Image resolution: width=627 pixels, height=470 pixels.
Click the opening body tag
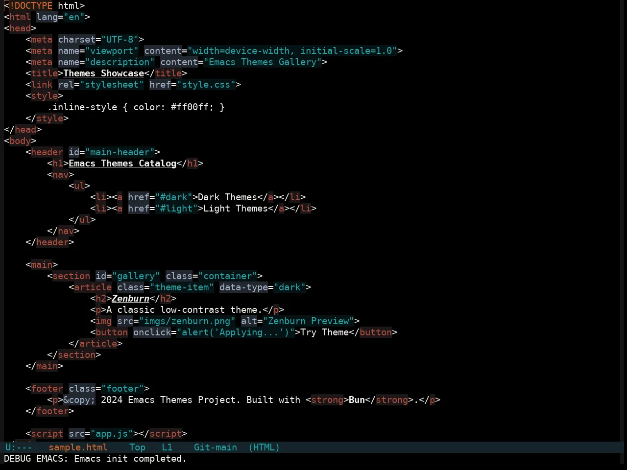pyautogui.click(x=20, y=141)
